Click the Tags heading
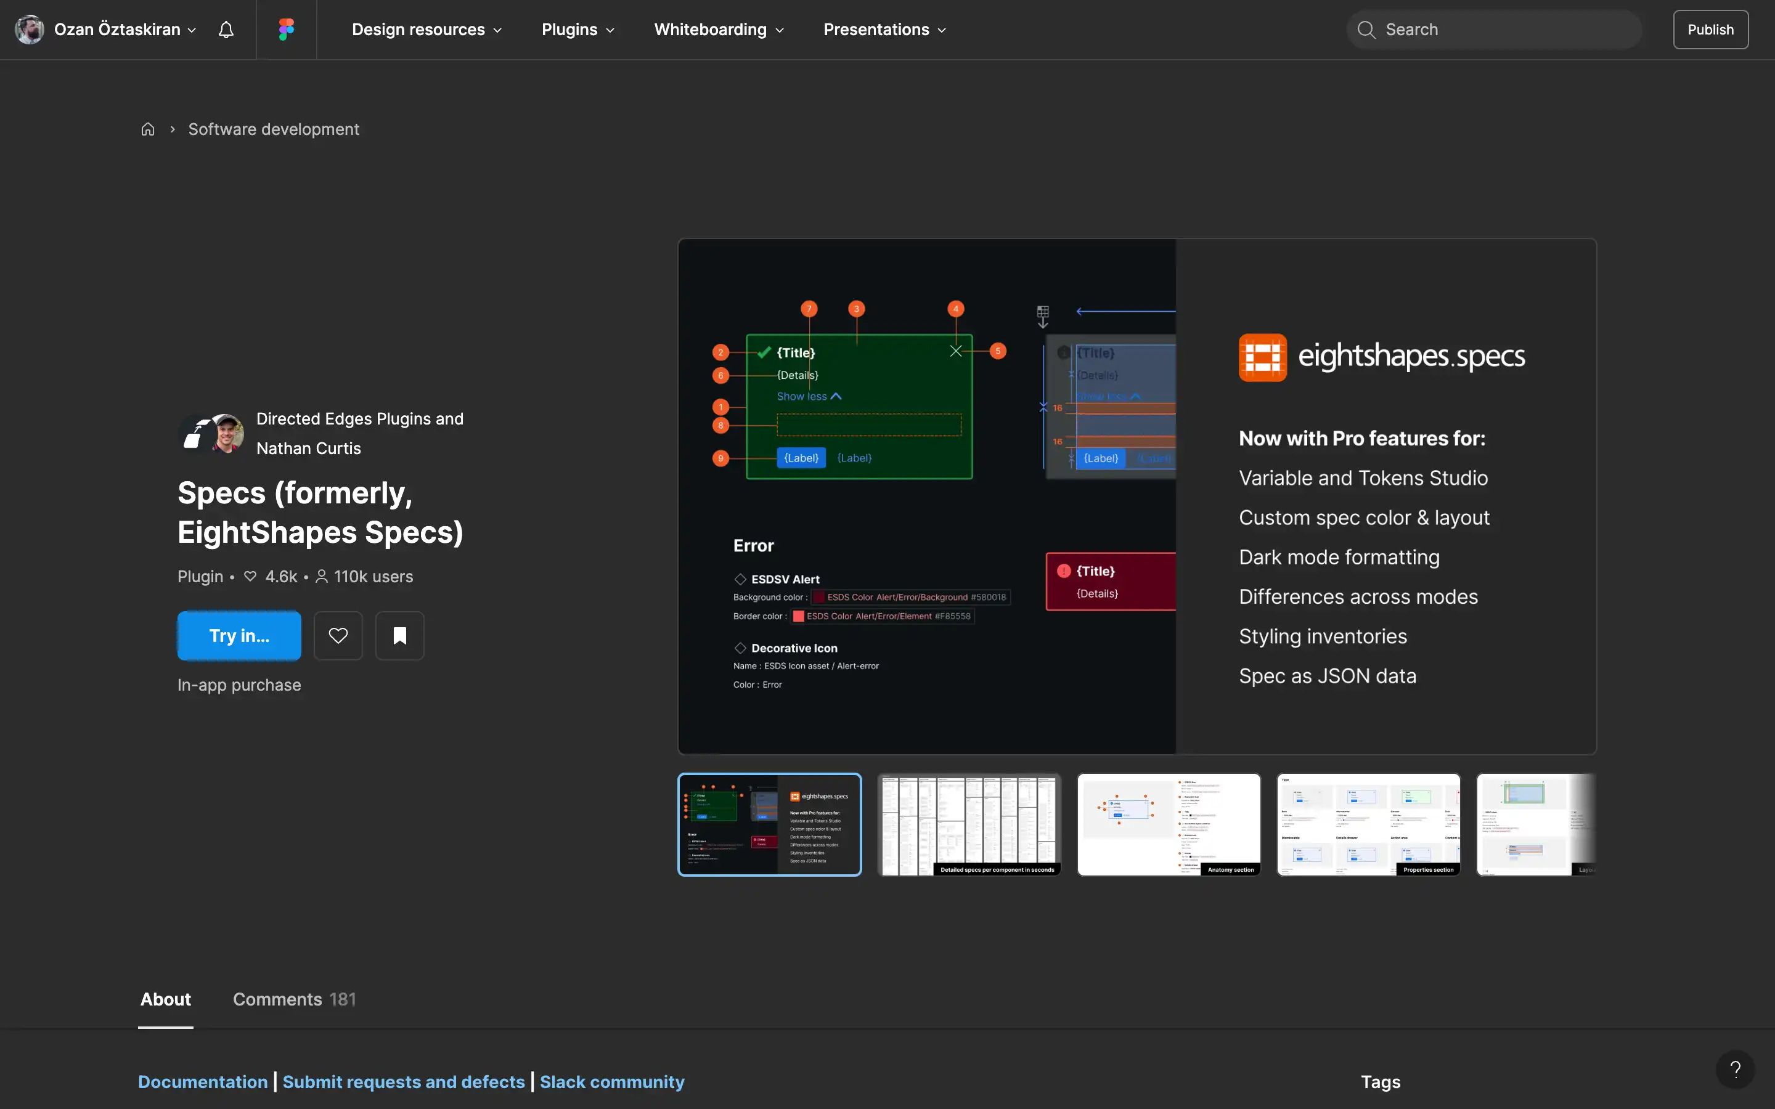 (1381, 1082)
